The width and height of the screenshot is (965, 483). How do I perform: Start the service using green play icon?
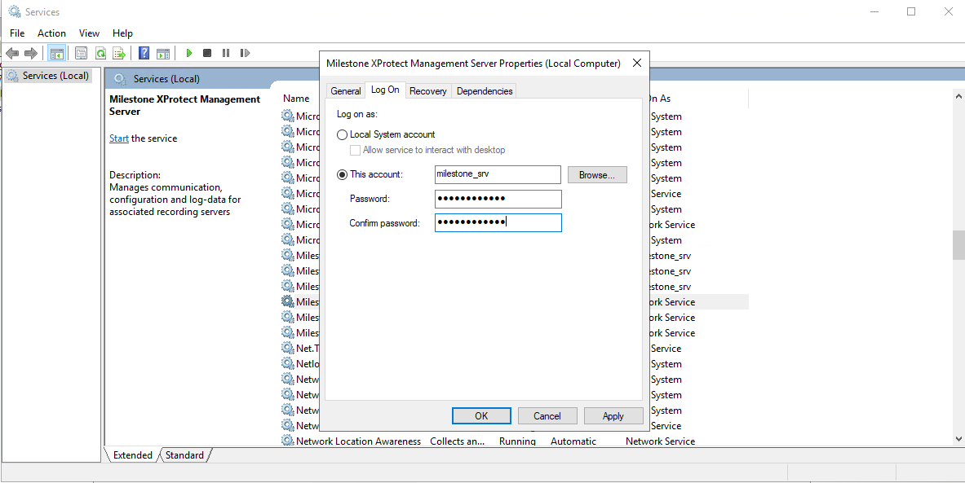click(x=188, y=52)
